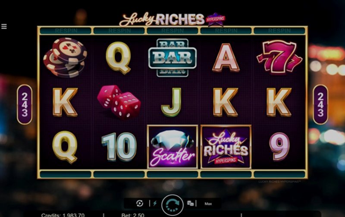The height and width of the screenshot is (217, 345).
Task: Select the pink triple 7 symbol
Action: [279, 57]
